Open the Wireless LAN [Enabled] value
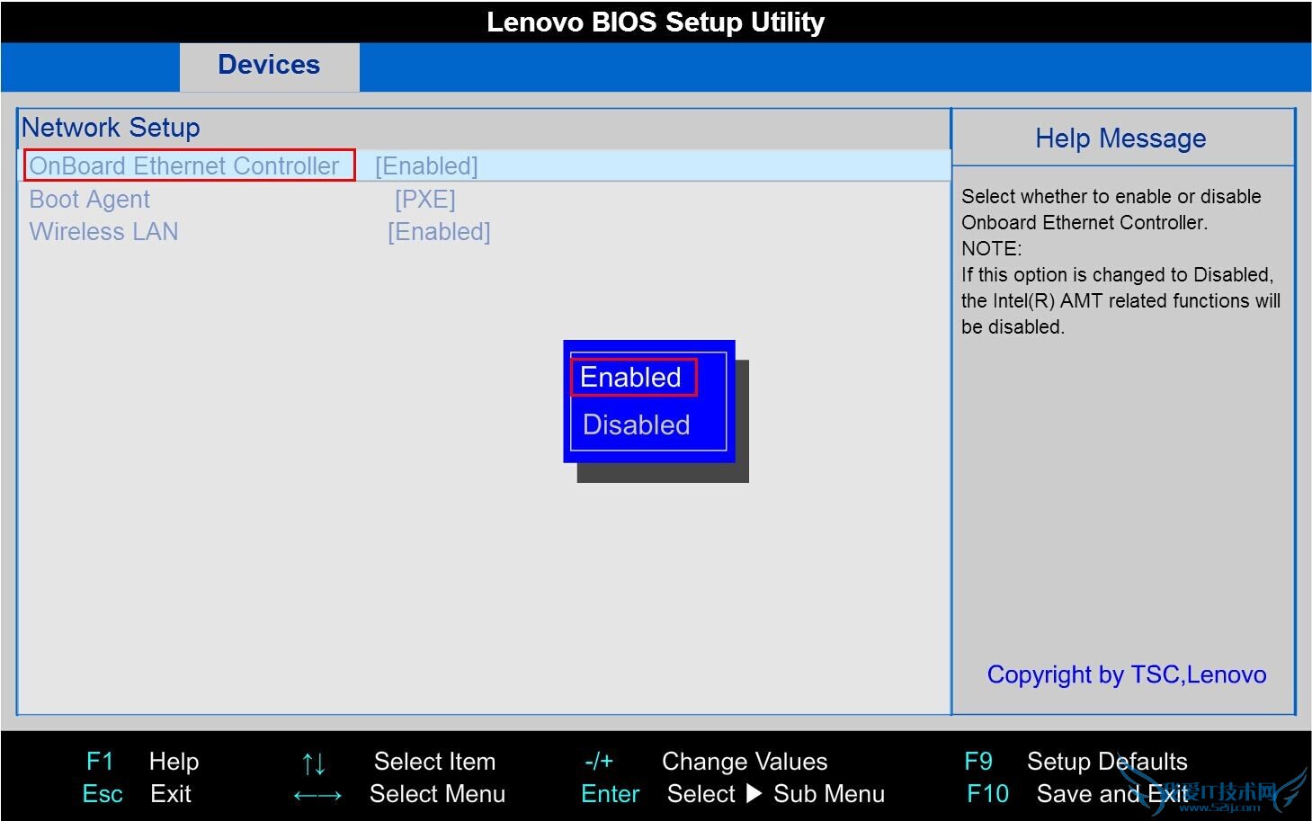Screen dimensions: 1312x821 [x=439, y=232]
